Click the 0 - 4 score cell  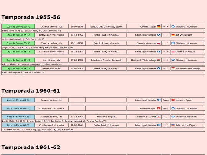(x=166, y=26)
